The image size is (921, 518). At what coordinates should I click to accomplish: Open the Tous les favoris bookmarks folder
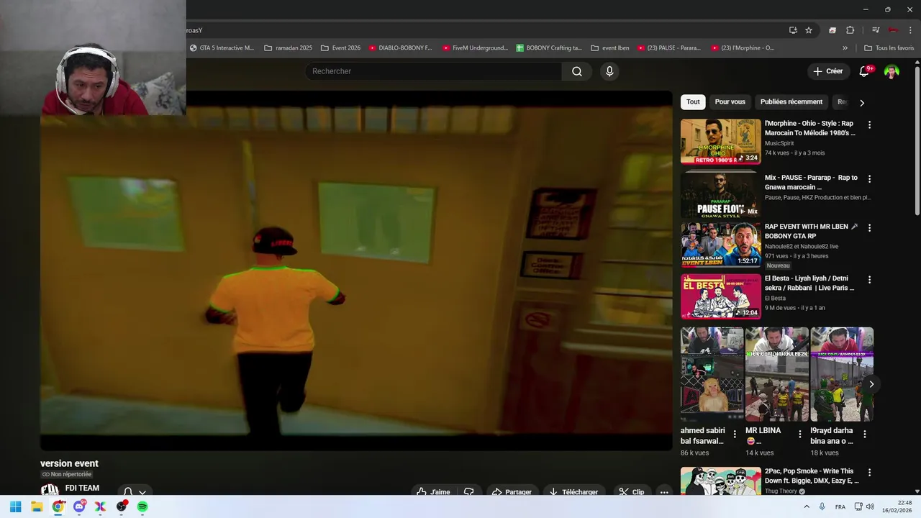coord(889,48)
